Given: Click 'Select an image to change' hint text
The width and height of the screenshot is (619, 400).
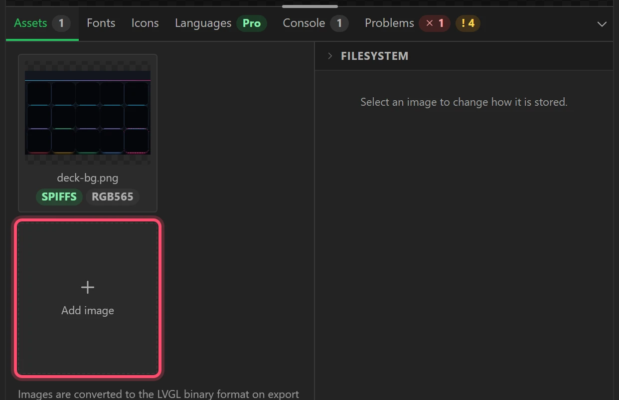Looking at the screenshot, I should click(464, 102).
